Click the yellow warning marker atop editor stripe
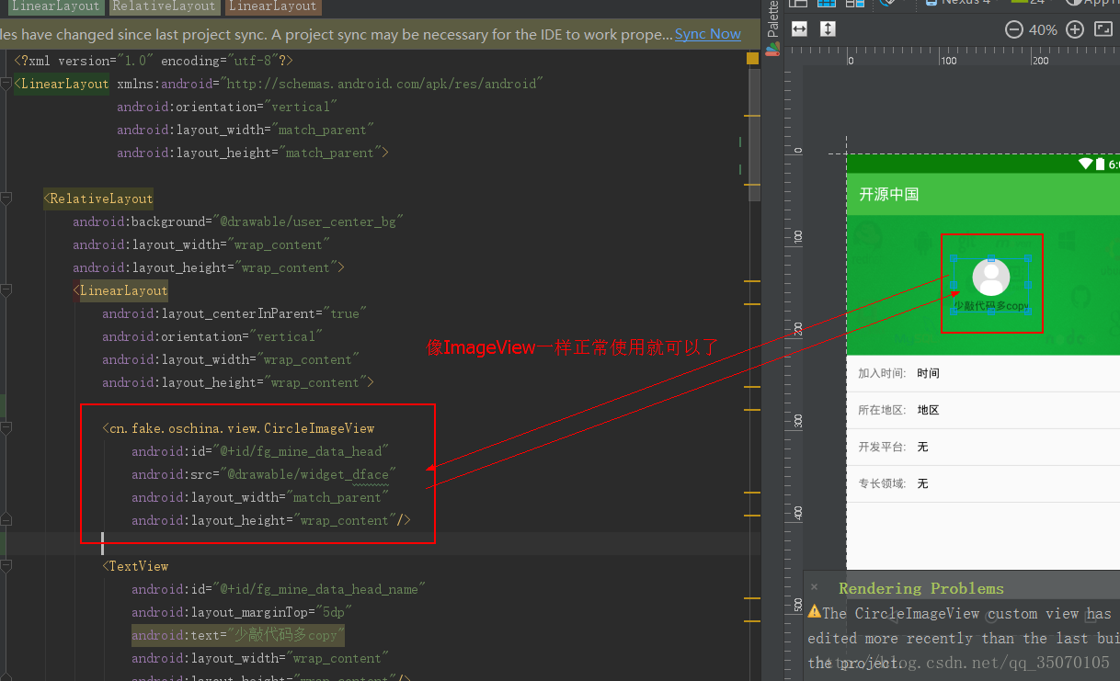This screenshot has height=681, width=1120. click(752, 59)
